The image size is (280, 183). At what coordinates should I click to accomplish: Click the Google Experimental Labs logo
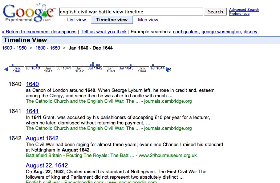point(29,13)
